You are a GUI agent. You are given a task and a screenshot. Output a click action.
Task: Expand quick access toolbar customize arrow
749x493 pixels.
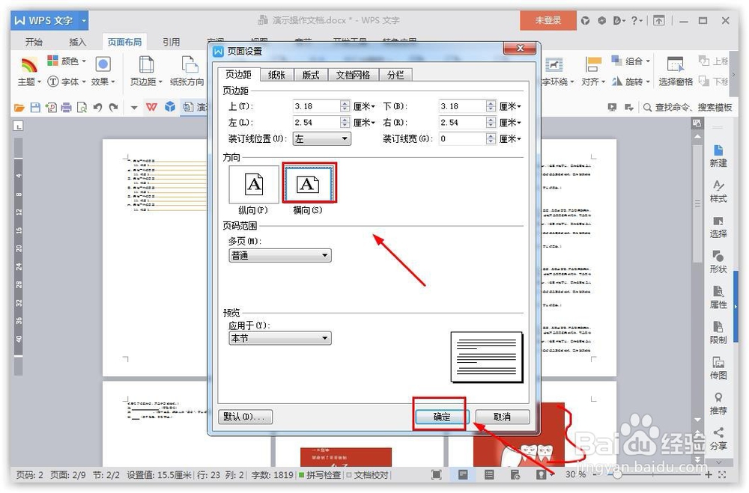pos(134,108)
